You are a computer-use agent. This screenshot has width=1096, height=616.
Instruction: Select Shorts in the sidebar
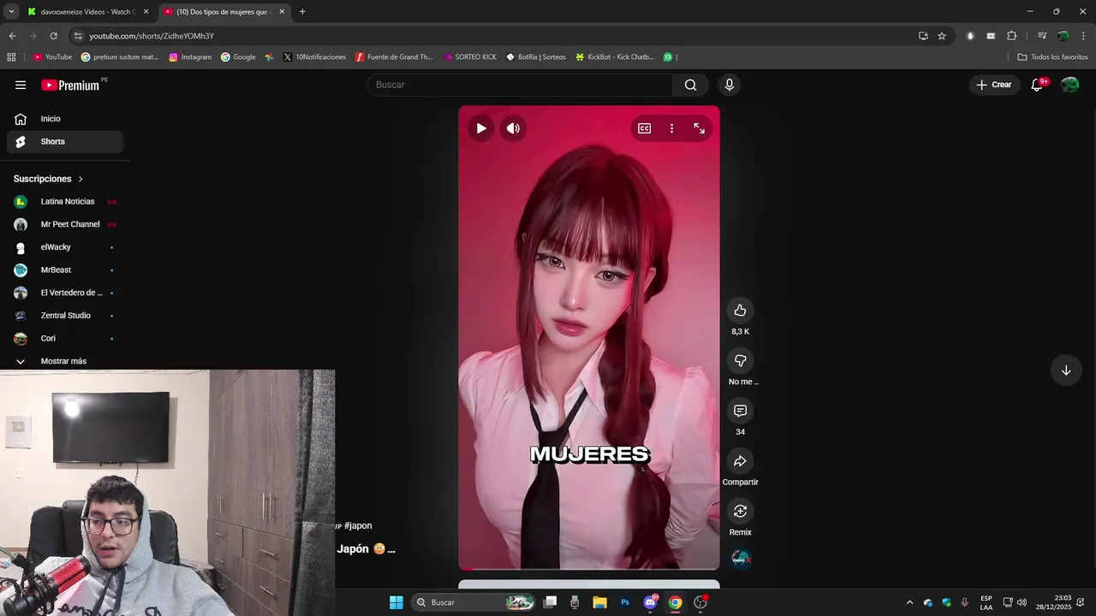(65, 142)
